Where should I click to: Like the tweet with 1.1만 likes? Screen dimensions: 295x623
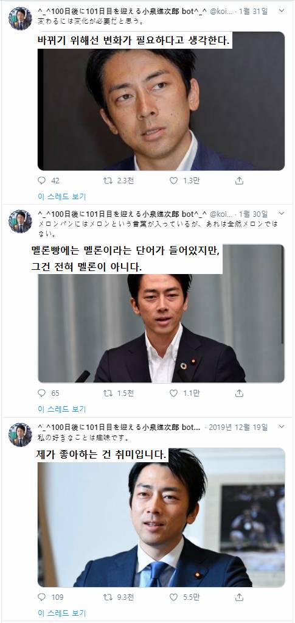pyautogui.click(x=173, y=393)
